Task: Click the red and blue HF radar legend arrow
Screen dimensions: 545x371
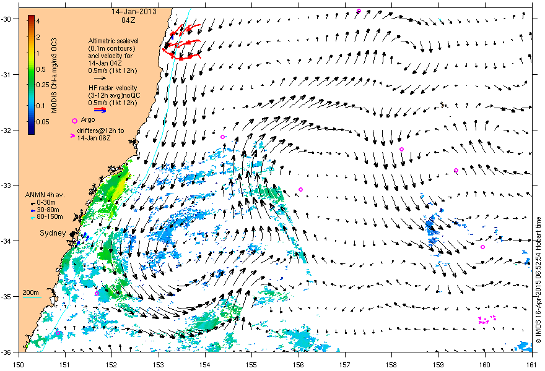Action: pyautogui.click(x=100, y=110)
